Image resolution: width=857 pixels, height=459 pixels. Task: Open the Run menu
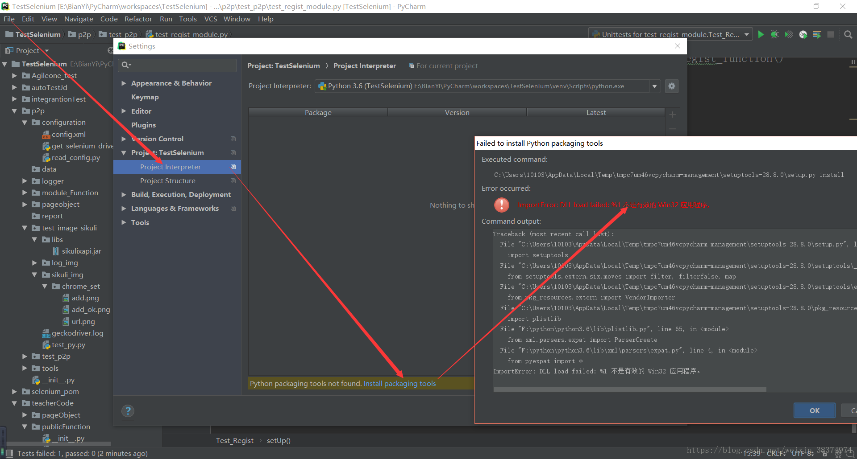click(166, 19)
